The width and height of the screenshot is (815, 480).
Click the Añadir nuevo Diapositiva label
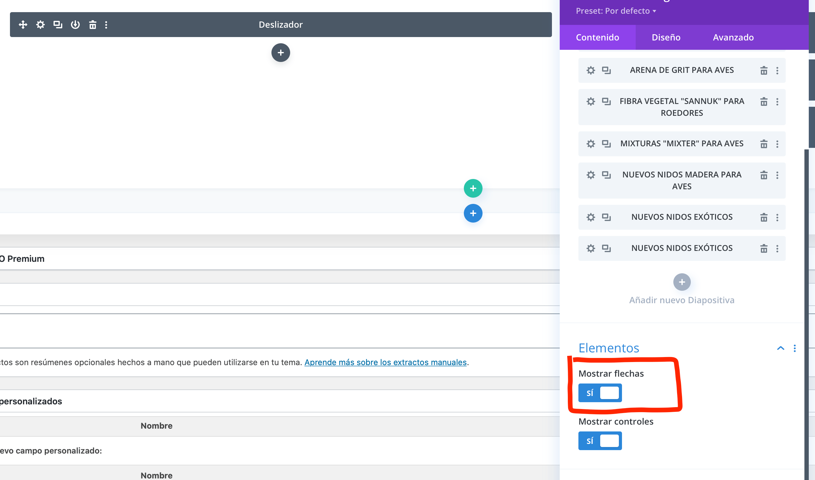682,300
